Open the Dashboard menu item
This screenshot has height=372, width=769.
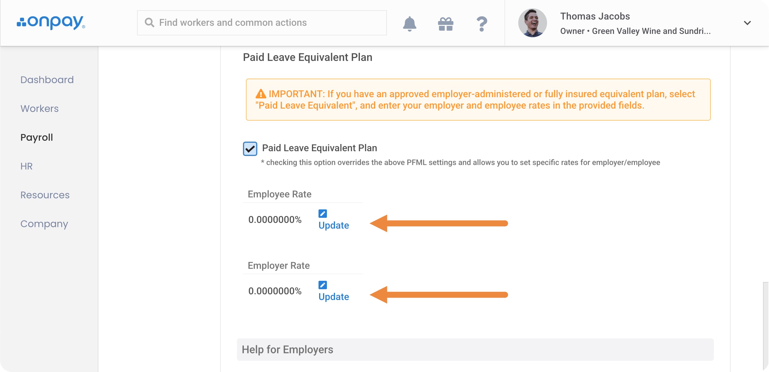coord(47,80)
